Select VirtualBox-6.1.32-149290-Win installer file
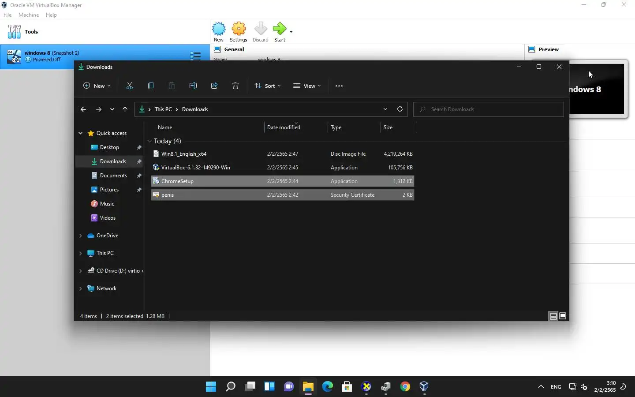The width and height of the screenshot is (635, 397). [x=283, y=168]
